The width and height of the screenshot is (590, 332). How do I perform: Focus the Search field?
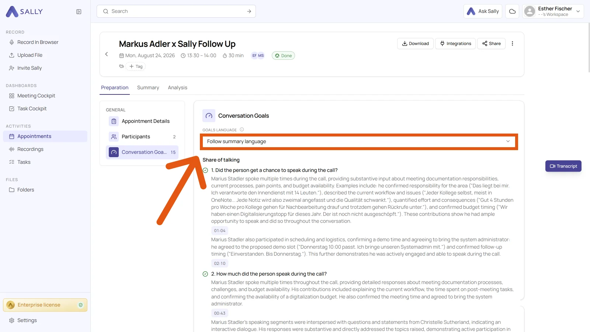click(x=176, y=11)
